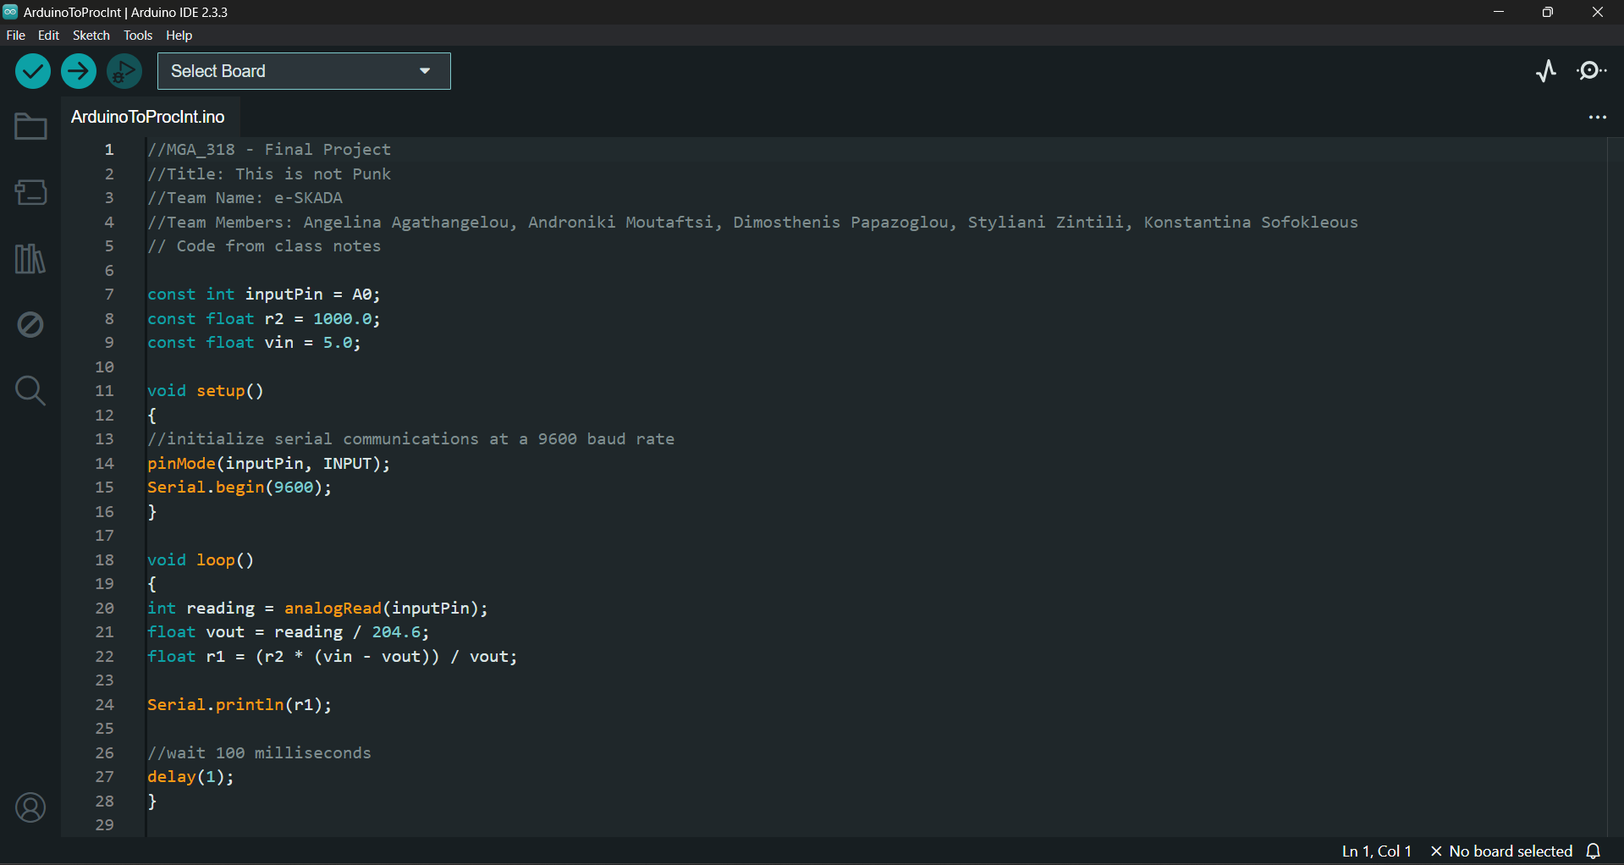Open the Search sidebar panel
Screen dimensions: 1624x865
point(30,390)
